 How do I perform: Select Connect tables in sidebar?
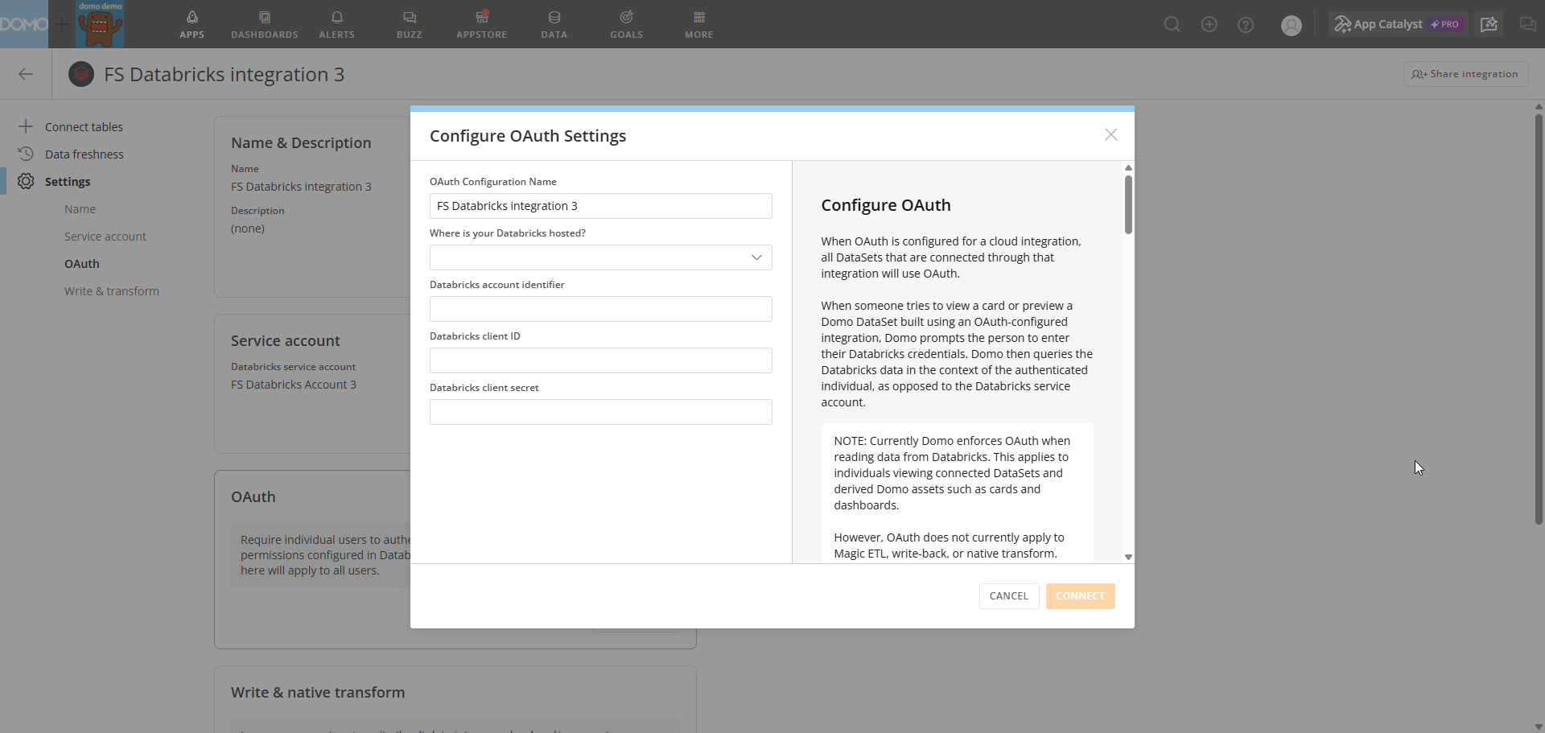click(x=84, y=127)
